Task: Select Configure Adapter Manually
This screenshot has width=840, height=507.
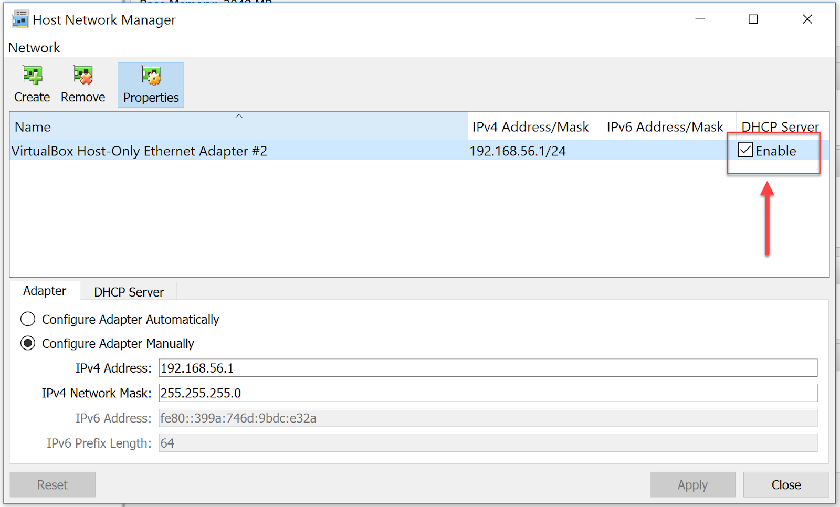Action: (27, 343)
